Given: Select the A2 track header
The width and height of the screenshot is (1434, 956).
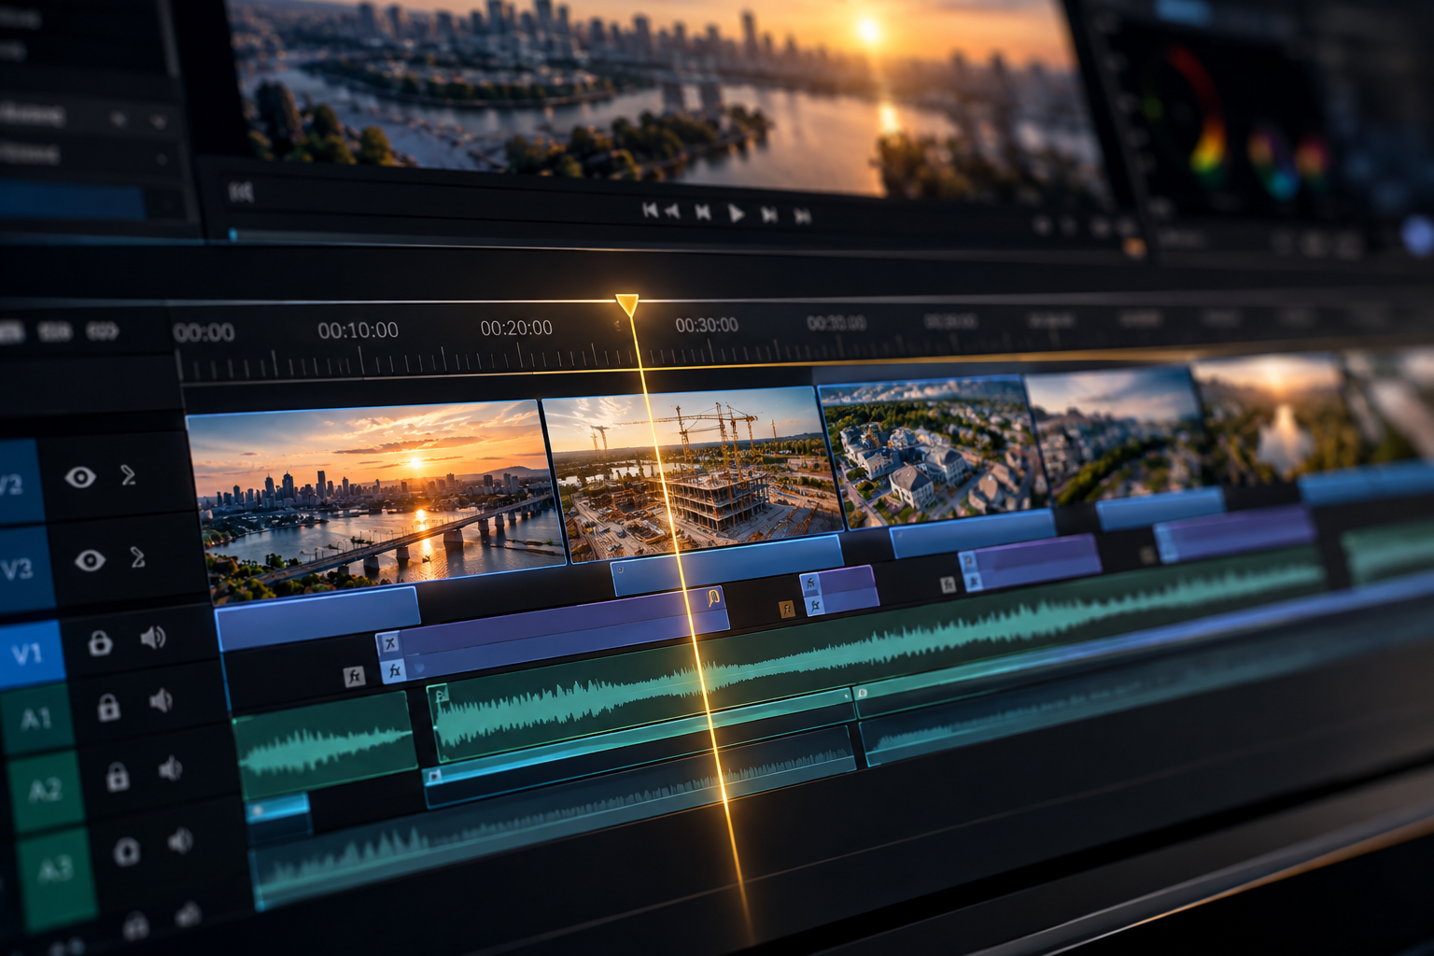Looking at the screenshot, I should 45,792.
